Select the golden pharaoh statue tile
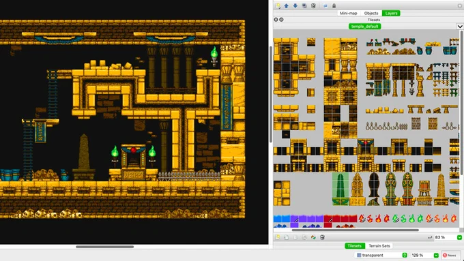 (357, 189)
